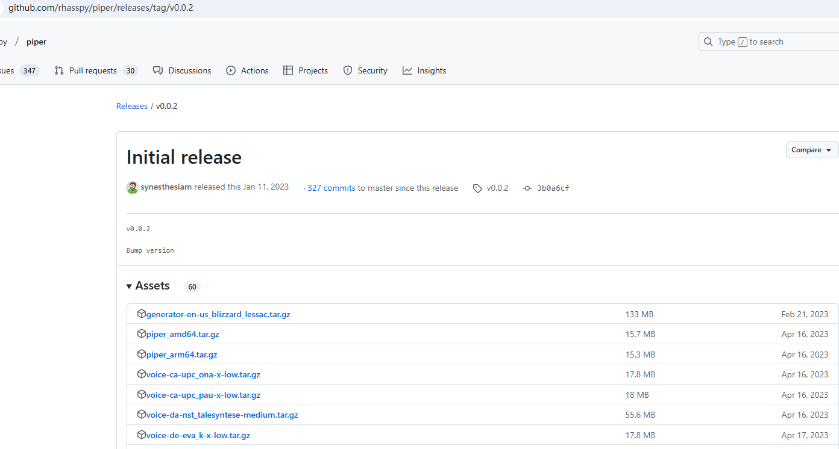Click the commit icon beside 3b0a6cf

(527, 188)
